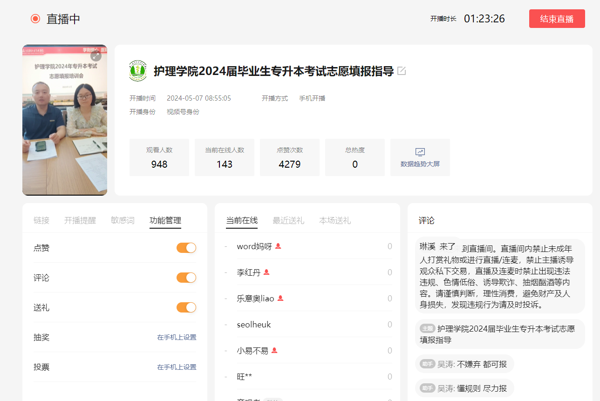Click the red recording indicator next to 直播中
This screenshot has height=401, width=600.
[35, 19]
